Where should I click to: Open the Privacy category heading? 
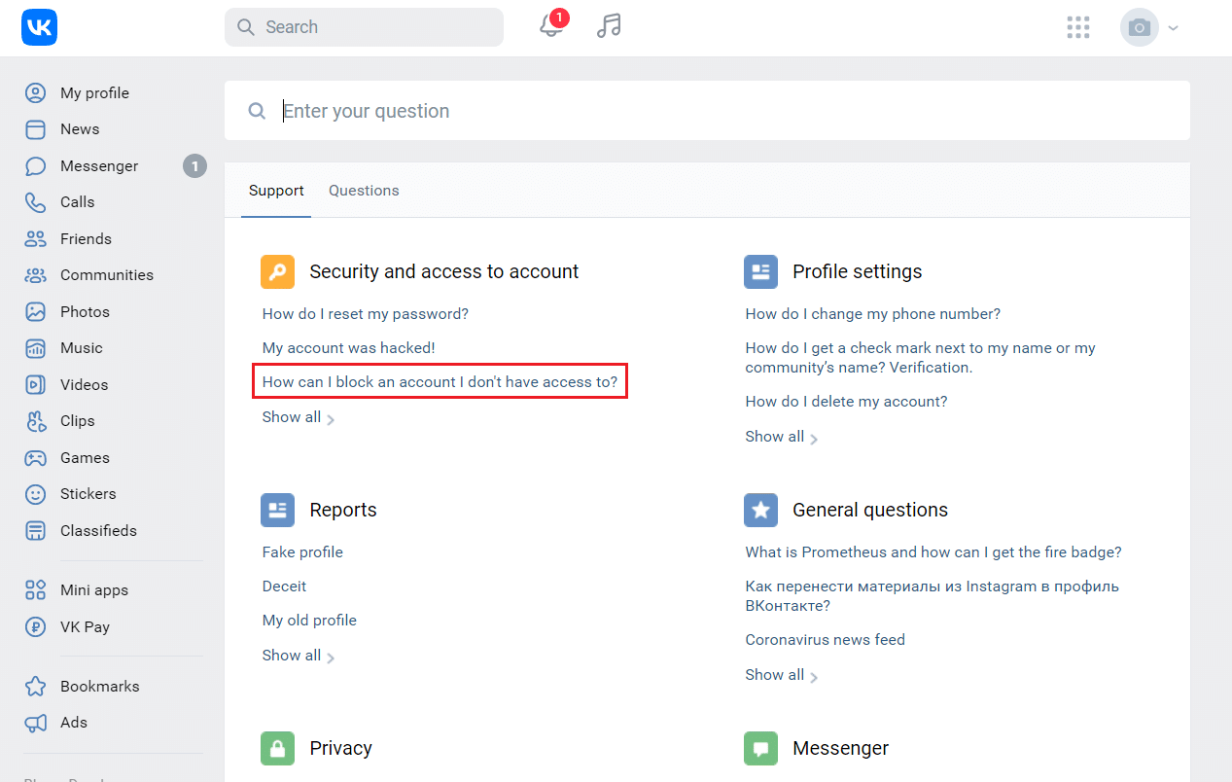[340, 748]
